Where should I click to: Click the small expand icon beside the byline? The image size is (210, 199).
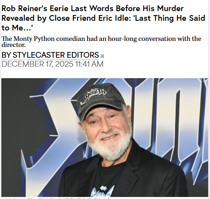click(102, 56)
